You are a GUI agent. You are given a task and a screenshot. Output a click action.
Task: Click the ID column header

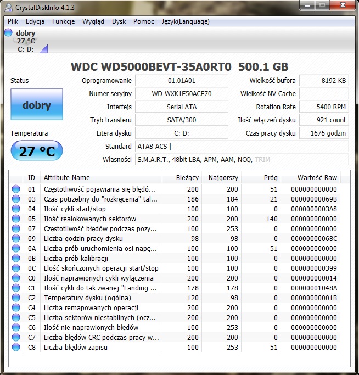point(32,178)
